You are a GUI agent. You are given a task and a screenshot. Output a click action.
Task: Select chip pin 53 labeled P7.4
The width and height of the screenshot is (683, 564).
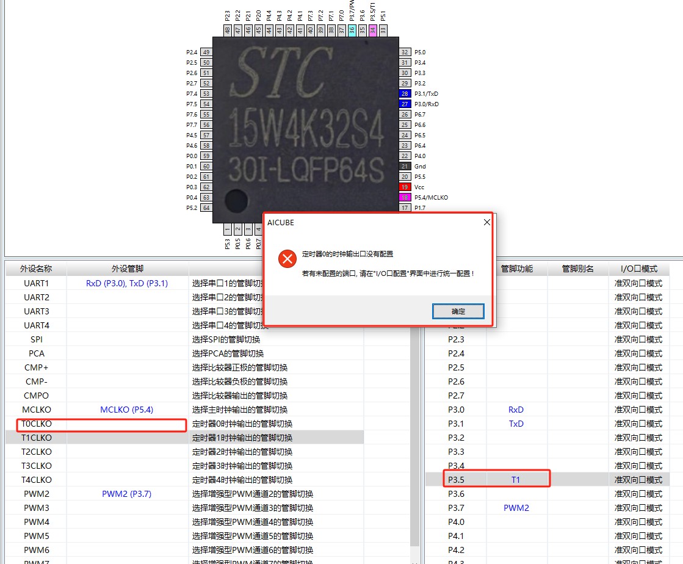[x=206, y=93]
